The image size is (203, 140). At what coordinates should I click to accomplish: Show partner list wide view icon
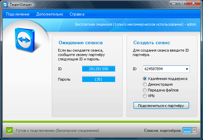(187, 131)
